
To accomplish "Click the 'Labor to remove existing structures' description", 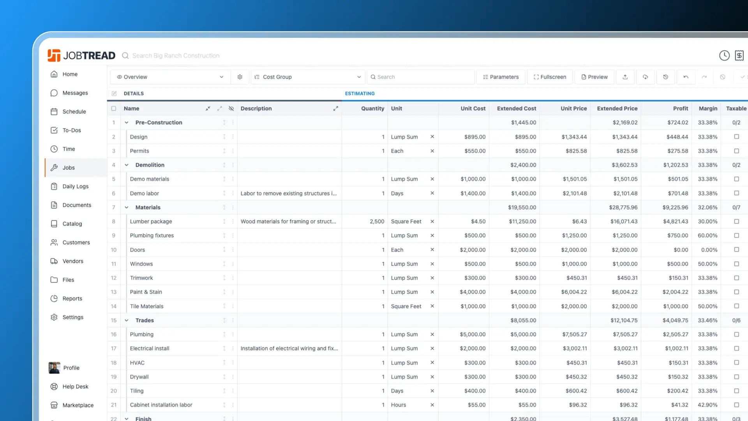I will point(289,194).
